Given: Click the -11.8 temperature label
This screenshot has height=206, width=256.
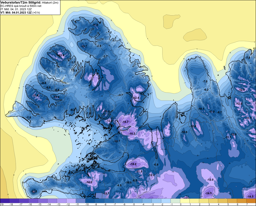Looking at the screenshot, I should click(x=35, y=95).
